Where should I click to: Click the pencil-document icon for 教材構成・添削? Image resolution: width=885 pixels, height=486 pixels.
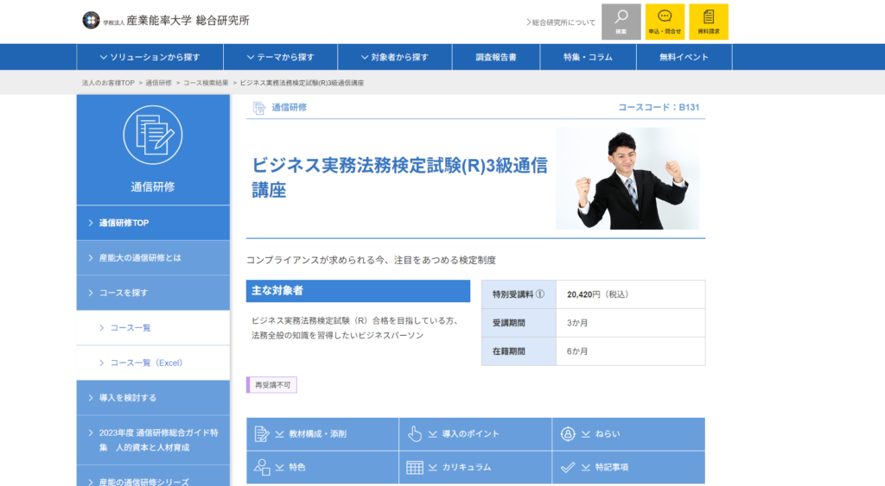[x=261, y=434]
